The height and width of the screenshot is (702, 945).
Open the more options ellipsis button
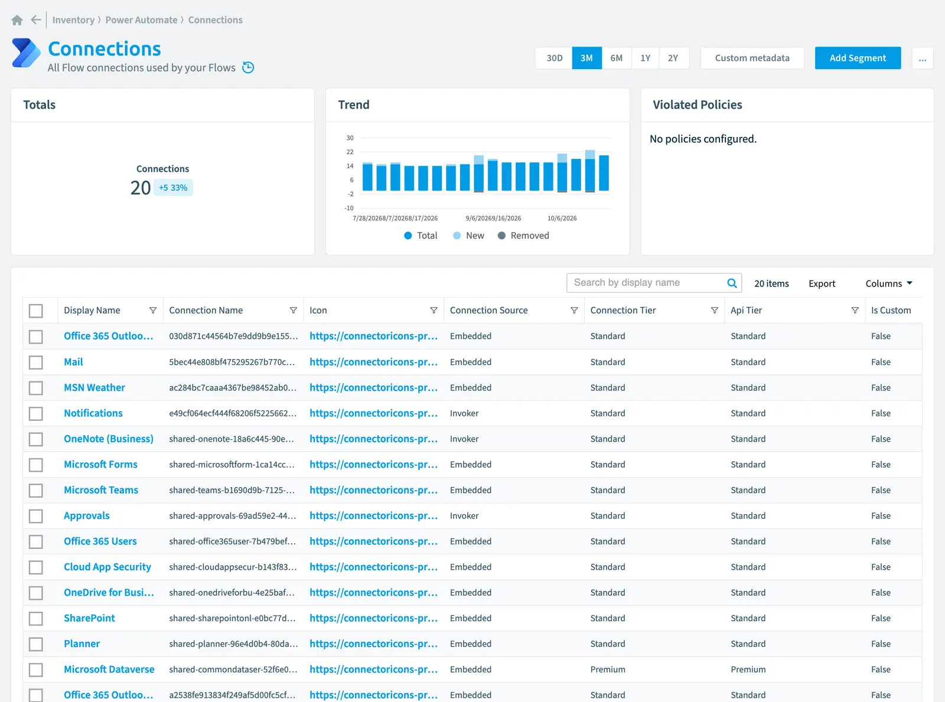coord(923,58)
